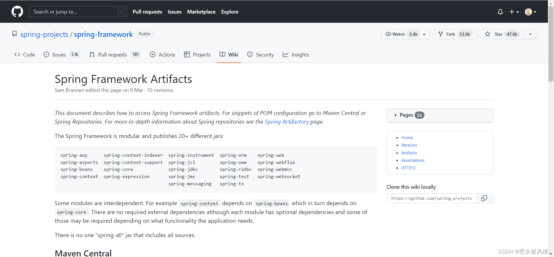Click the Issues counter 1.1k
This screenshot has height=257, width=554.
tap(75, 54)
